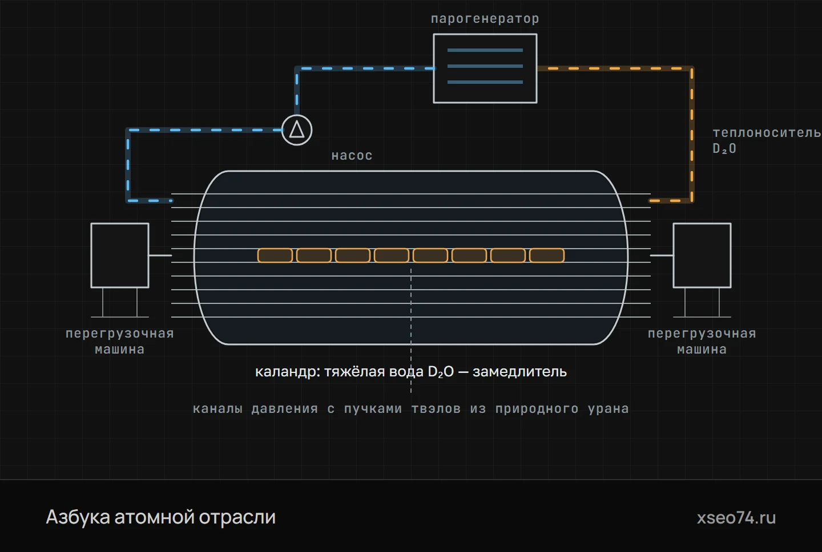
Task: Click the steam generator box with lines
Action: (485, 68)
